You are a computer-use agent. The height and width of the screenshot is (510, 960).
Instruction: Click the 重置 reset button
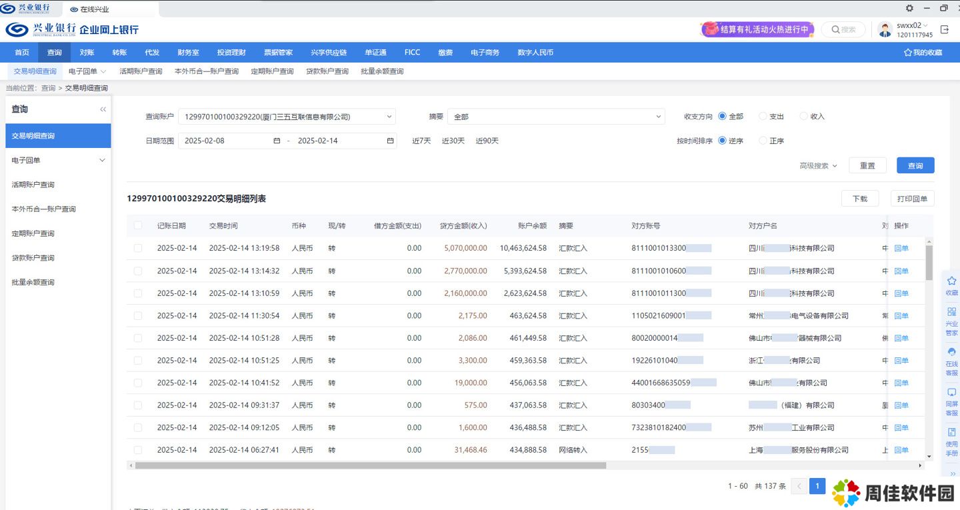coord(867,166)
